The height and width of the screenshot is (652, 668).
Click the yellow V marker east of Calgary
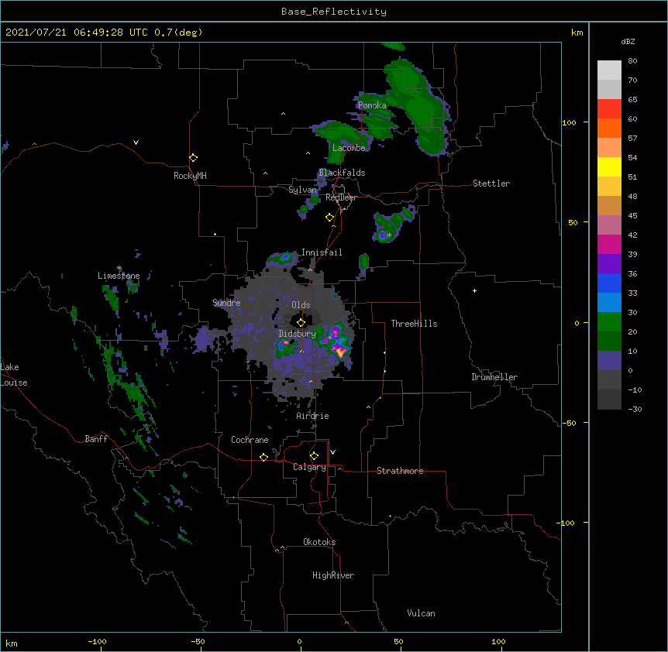click(x=332, y=452)
